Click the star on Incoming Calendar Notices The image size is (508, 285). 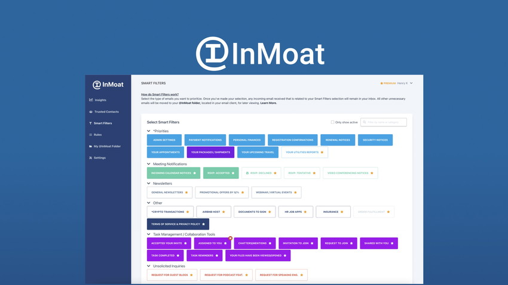195,173
